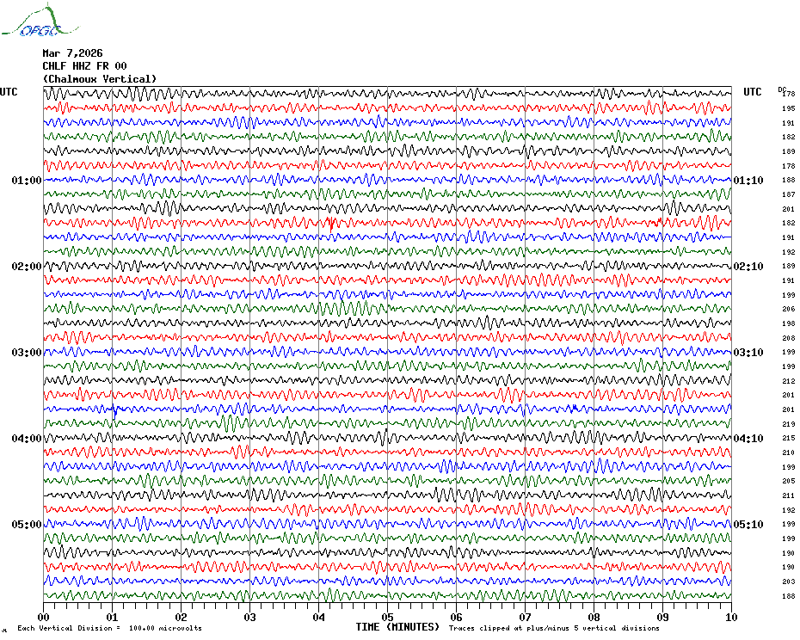Screen dimensions: 800x640
Task: Click the DC value '195'
Action: pyautogui.click(x=788, y=108)
